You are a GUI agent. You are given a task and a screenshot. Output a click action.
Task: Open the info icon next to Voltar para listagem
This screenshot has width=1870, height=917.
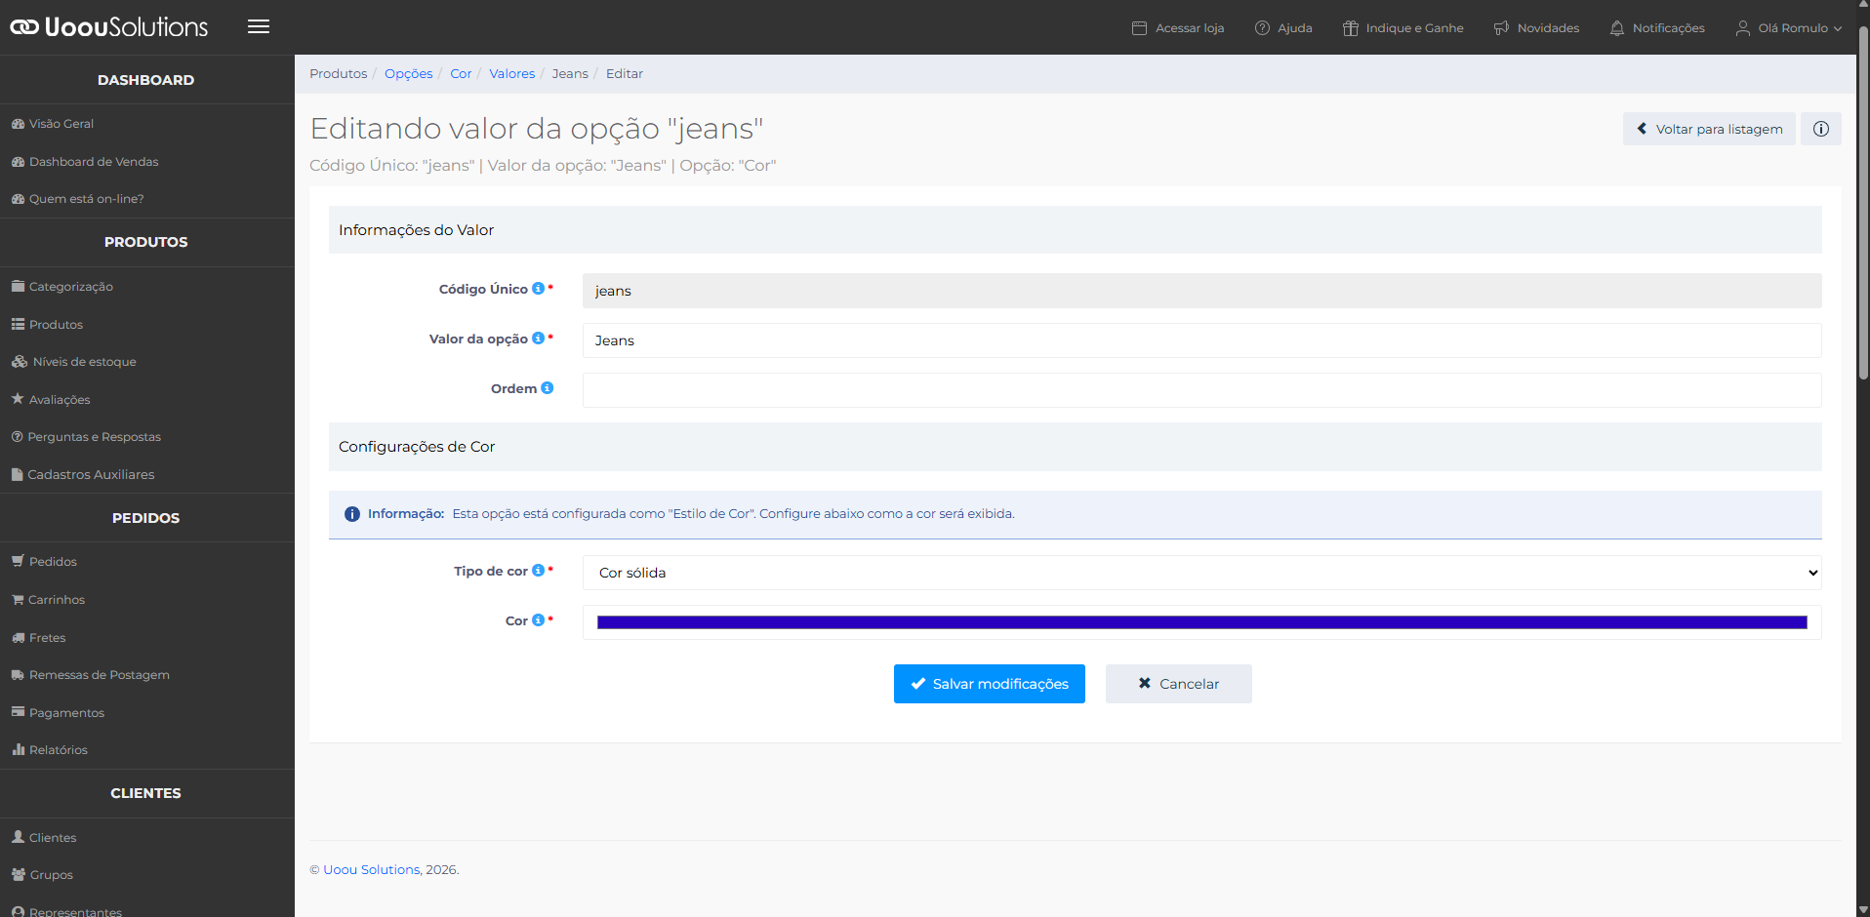click(1821, 129)
